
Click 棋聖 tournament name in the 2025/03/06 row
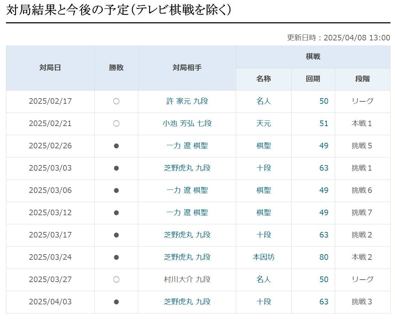263,190
